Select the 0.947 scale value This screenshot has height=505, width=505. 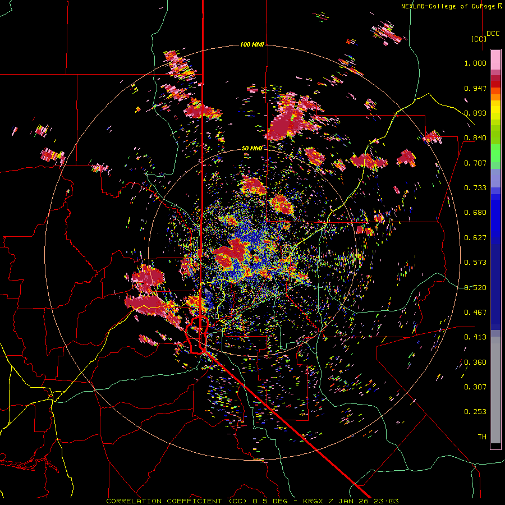click(x=475, y=88)
